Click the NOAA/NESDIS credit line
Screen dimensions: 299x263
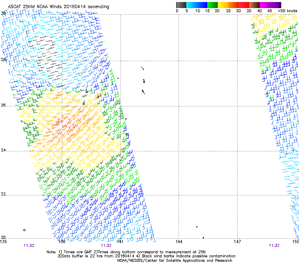(x=175, y=261)
